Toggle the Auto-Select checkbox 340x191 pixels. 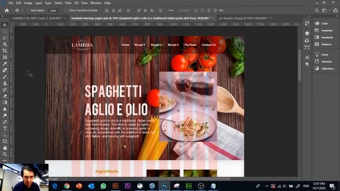(x=28, y=11)
